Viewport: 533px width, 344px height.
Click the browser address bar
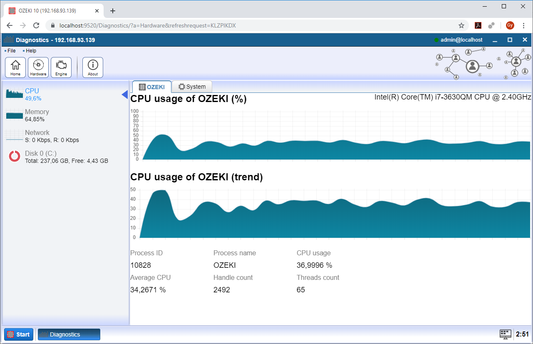click(250, 25)
